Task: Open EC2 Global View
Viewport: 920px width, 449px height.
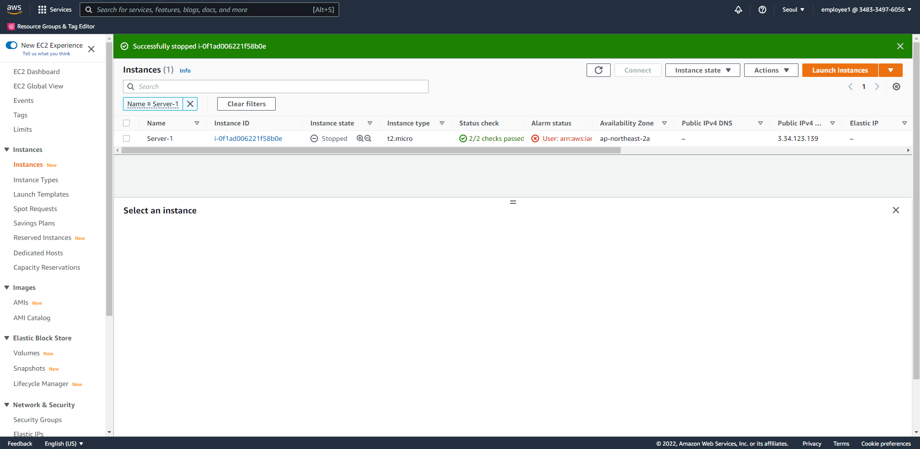Action: tap(38, 86)
